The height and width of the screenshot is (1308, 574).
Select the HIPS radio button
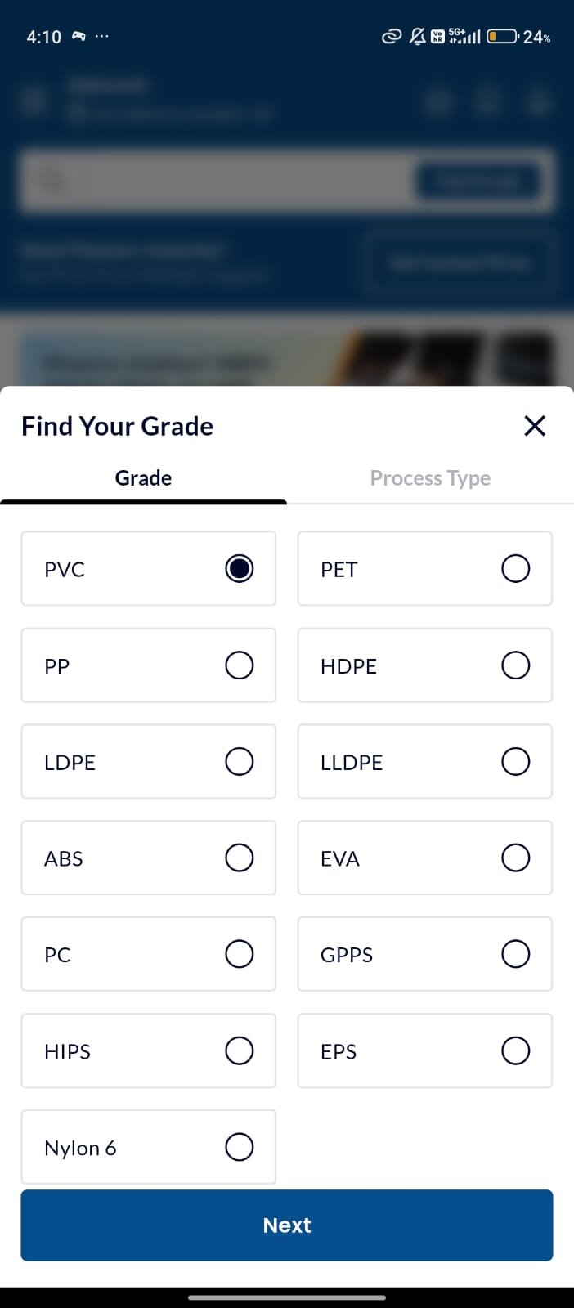[239, 1050]
